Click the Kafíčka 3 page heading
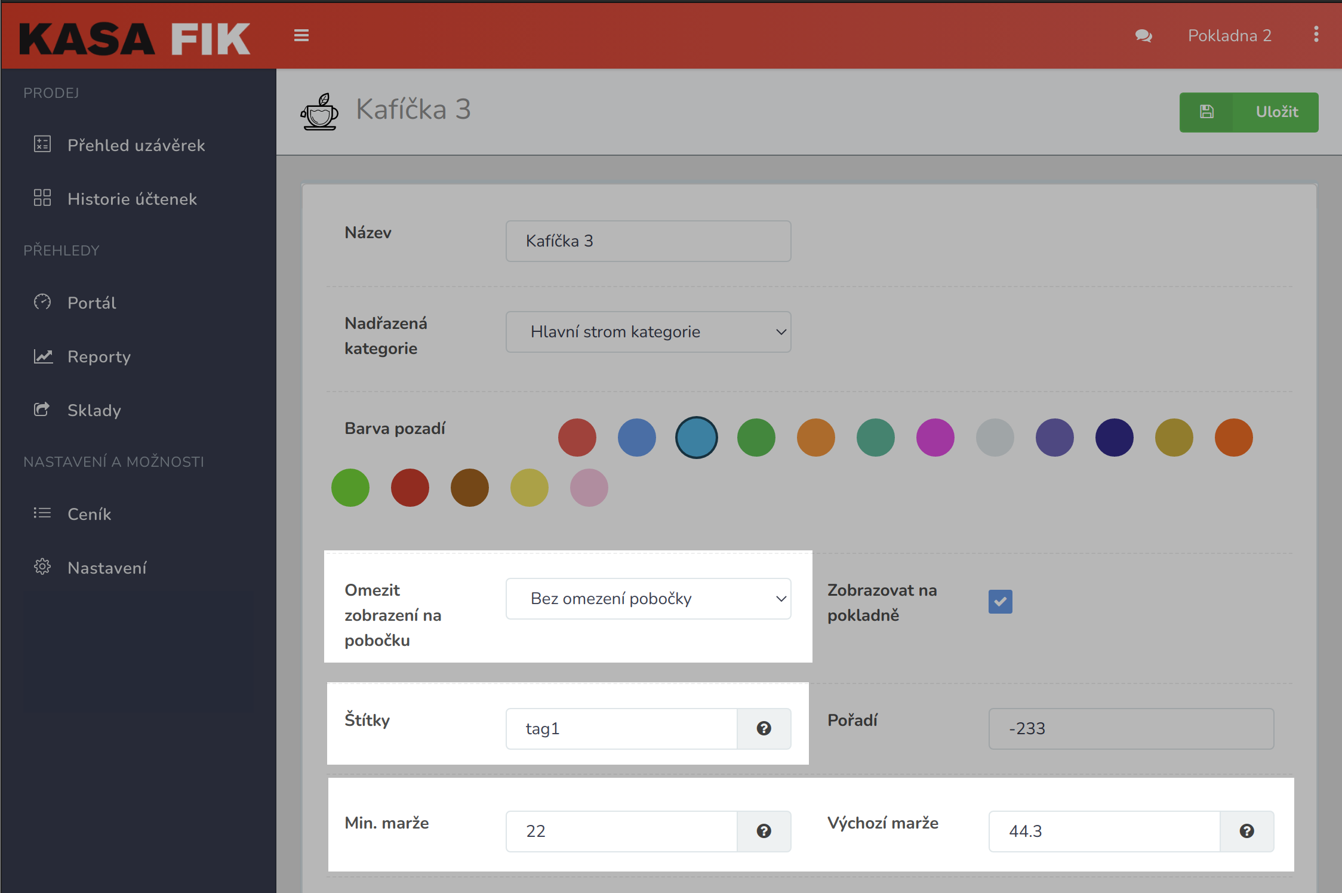This screenshot has height=893, width=1342. (413, 109)
